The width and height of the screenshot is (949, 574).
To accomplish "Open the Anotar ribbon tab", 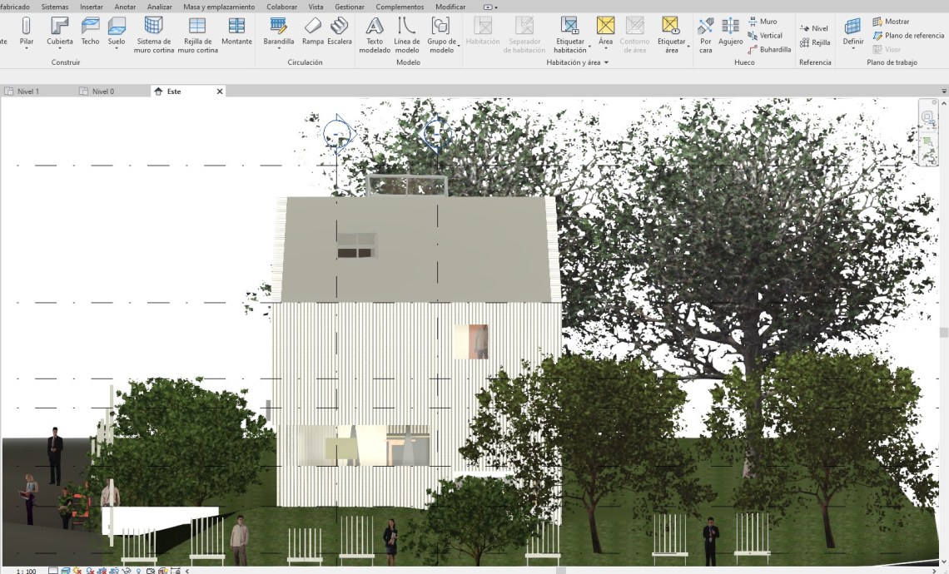I will pos(125,7).
